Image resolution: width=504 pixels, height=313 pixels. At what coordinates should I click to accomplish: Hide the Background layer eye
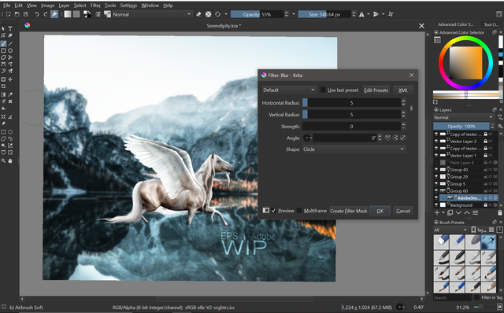436,204
